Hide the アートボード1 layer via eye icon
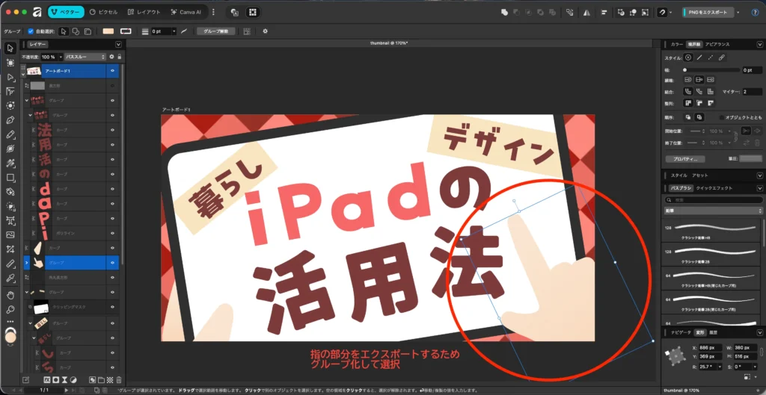This screenshot has width=766, height=395. coord(112,71)
